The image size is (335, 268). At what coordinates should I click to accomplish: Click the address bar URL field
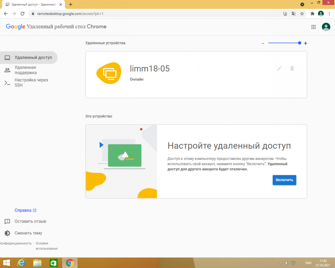click(156, 13)
